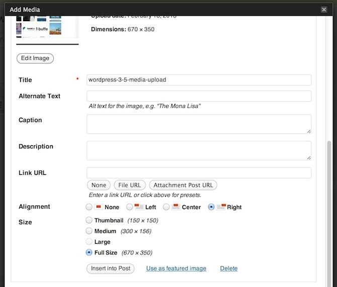Focus the Alternate Text input field

(x=199, y=96)
